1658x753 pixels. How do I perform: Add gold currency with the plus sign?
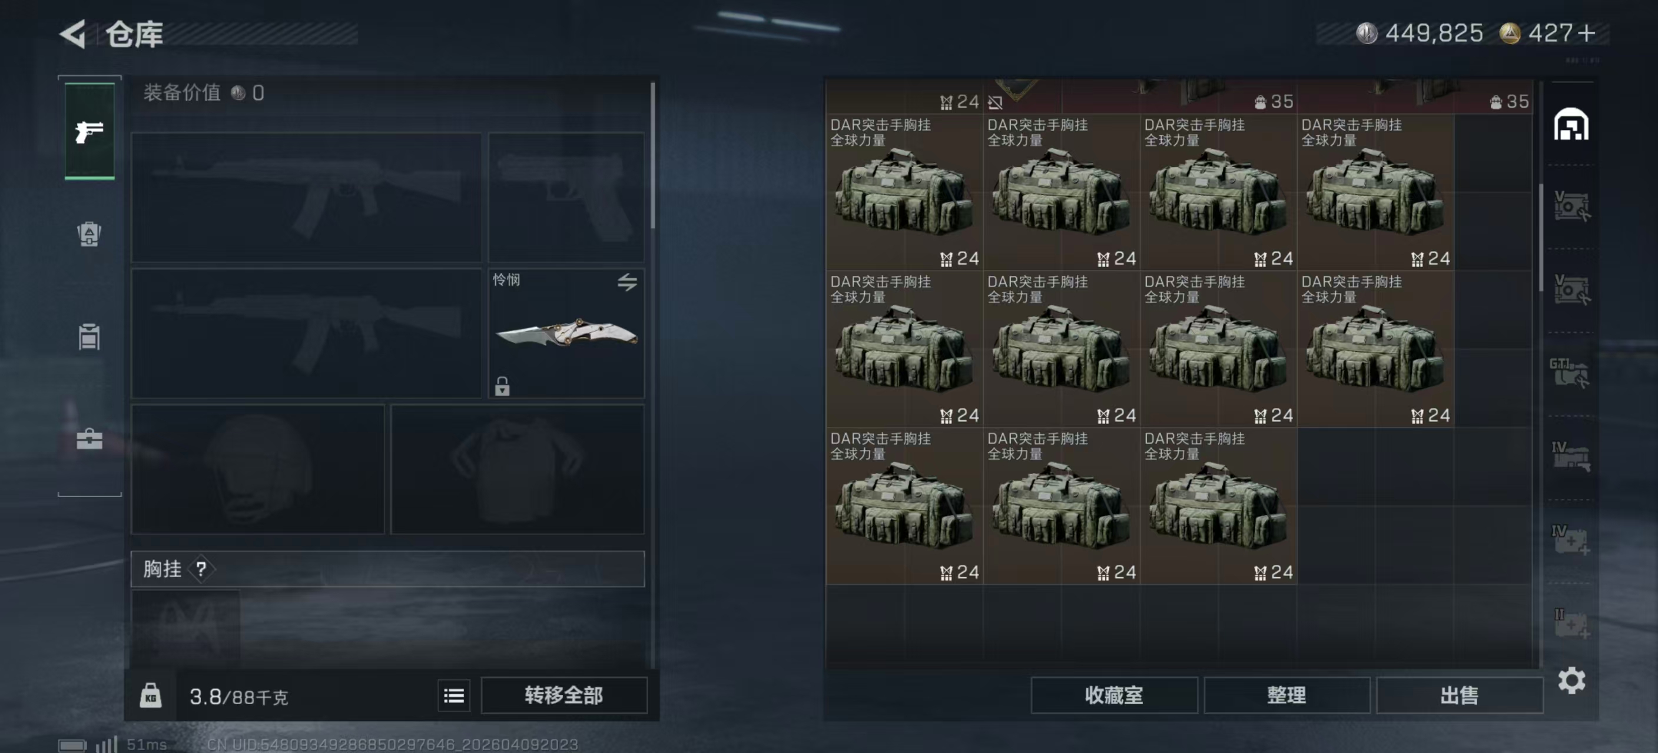(x=1587, y=33)
